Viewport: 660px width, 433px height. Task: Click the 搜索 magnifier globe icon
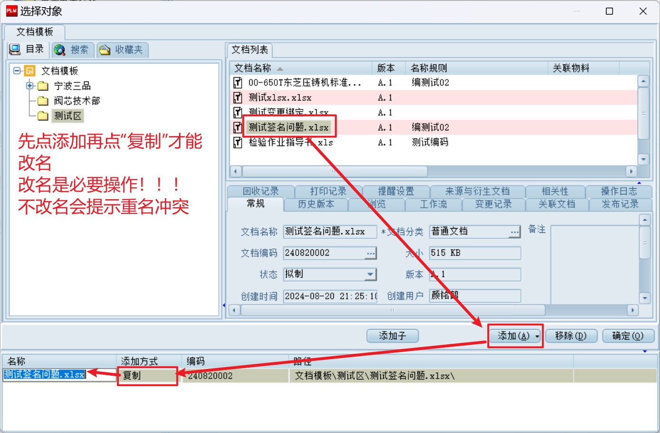pyautogui.click(x=59, y=50)
